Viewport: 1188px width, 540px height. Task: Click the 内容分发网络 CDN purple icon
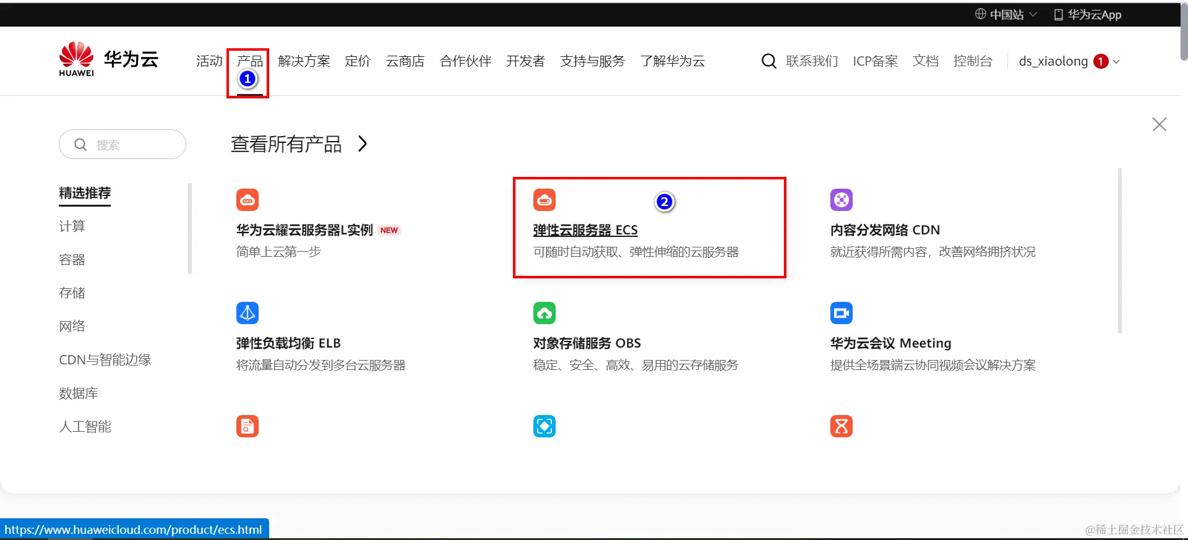point(841,200)
